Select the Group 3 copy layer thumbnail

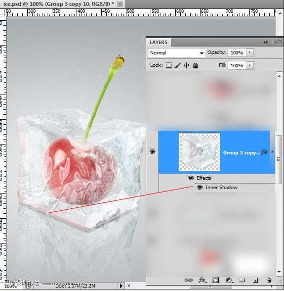coord(200,152)
